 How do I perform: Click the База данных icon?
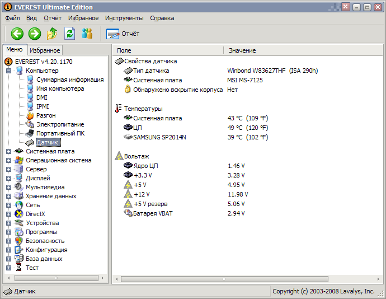pos(19,259)
